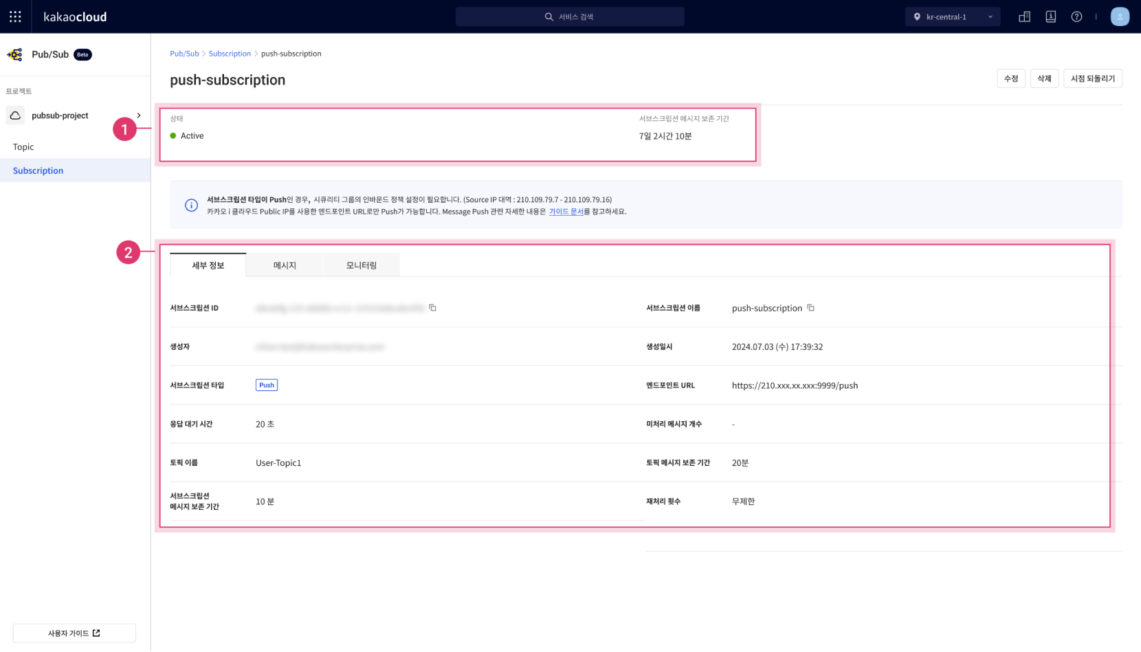Click the Pub/Sub service icon
1141x652 pixels.
15,54
